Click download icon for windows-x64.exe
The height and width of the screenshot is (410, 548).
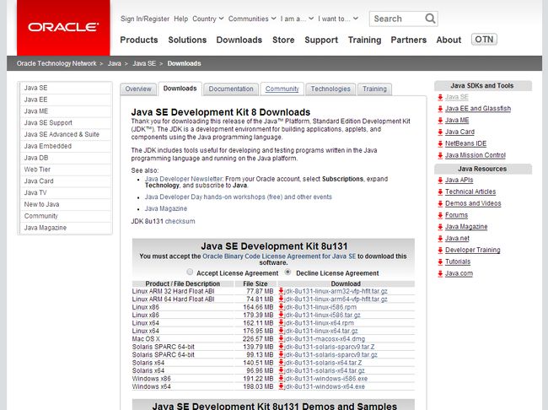tap(281, 386)
